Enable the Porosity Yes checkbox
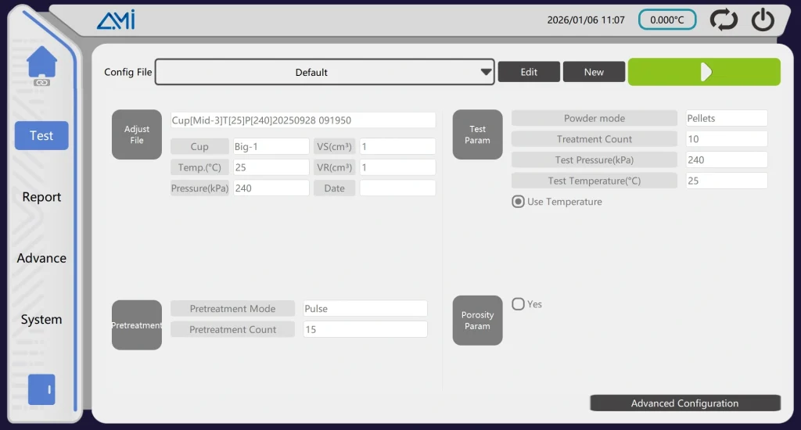The width and height of the screenshot is (801, 430). (518, 304)
